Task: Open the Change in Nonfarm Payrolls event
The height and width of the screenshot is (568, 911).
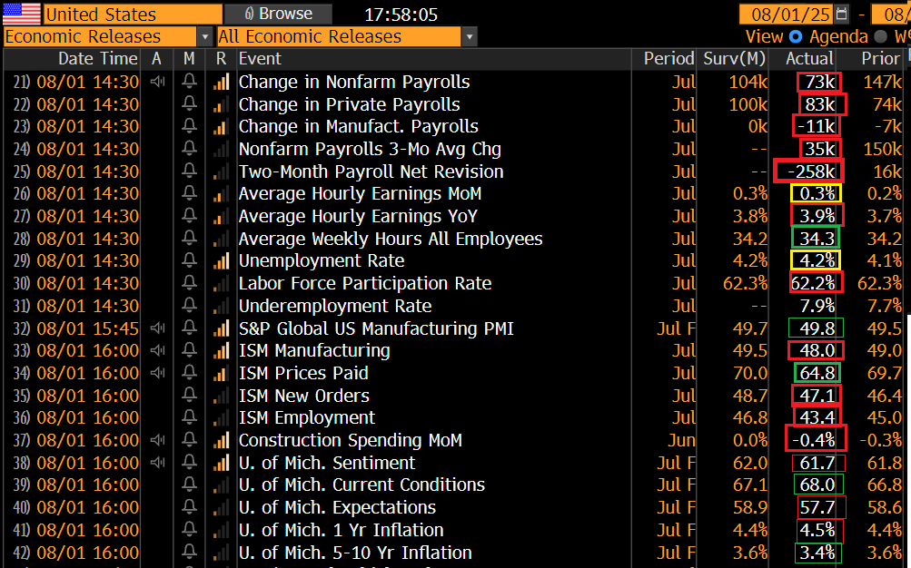Action: (354, 82)
